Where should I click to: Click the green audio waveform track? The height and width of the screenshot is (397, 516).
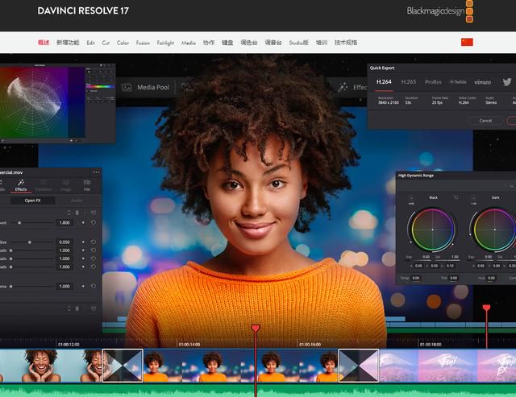[x=258, y=391]
